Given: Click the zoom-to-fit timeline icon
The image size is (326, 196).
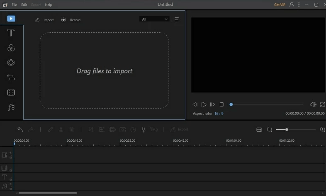Looking at the screenshot, I should [x=259, y=130].
